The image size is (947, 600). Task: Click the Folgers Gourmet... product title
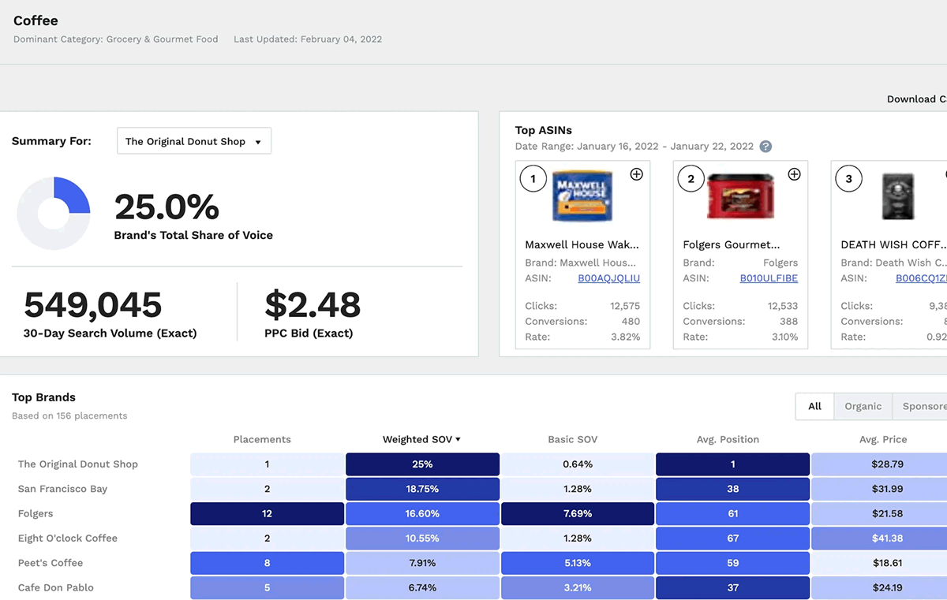[732, 244]
